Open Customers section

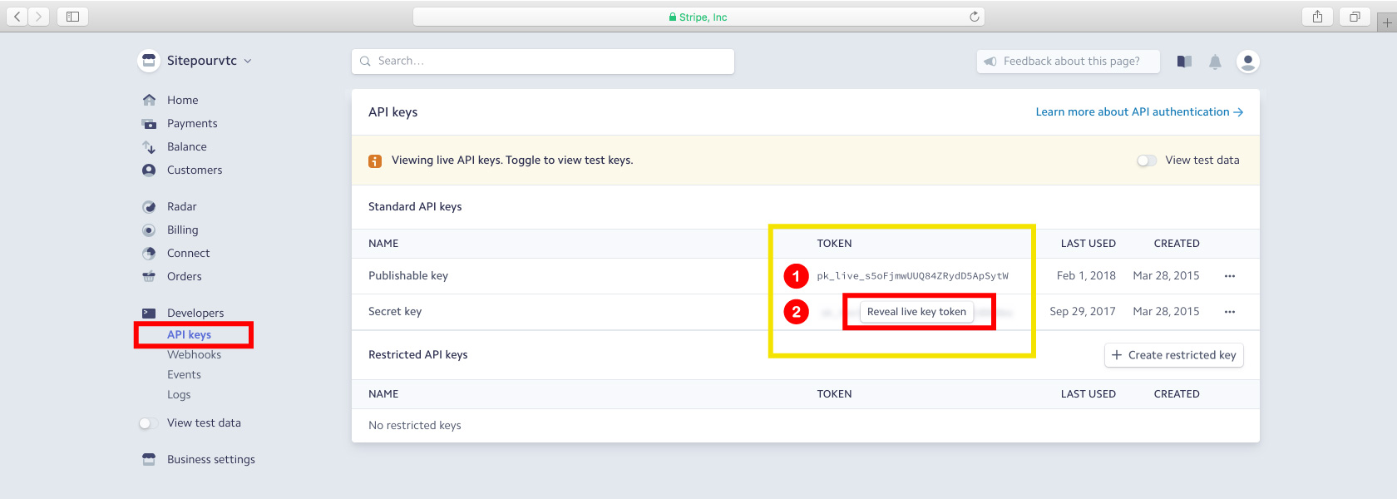point(195,170)
